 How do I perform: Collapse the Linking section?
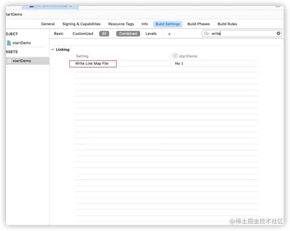(53, 49)
